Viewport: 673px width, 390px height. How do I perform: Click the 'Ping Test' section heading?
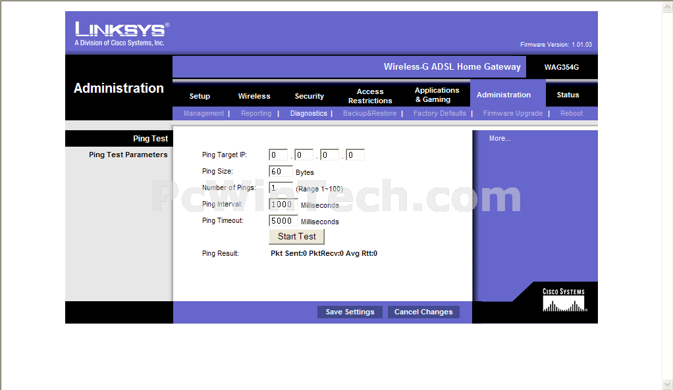coord(150,138)
